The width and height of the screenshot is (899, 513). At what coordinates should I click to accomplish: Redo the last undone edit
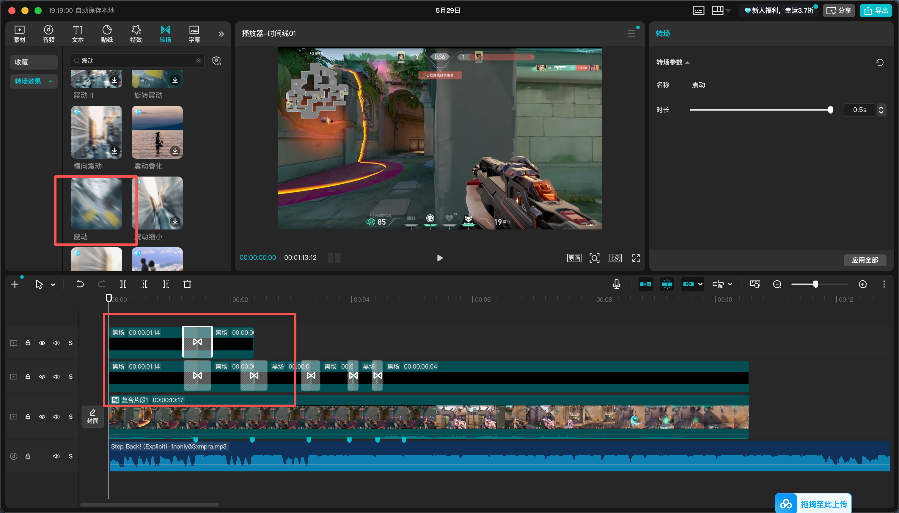click(x=101, y=284)
